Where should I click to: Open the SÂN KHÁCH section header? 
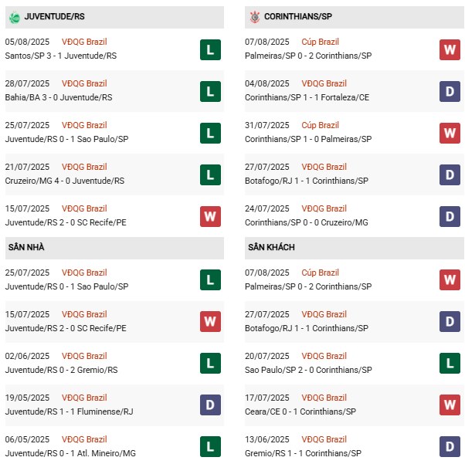click(x=272, y=247)
